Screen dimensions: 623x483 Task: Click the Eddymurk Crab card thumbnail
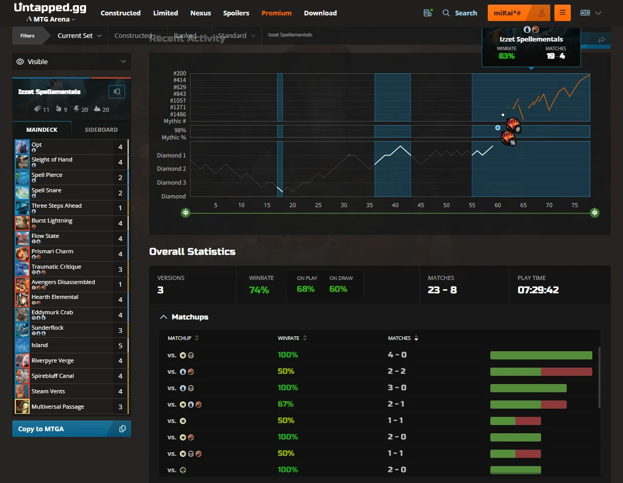(x=22, y=315)
